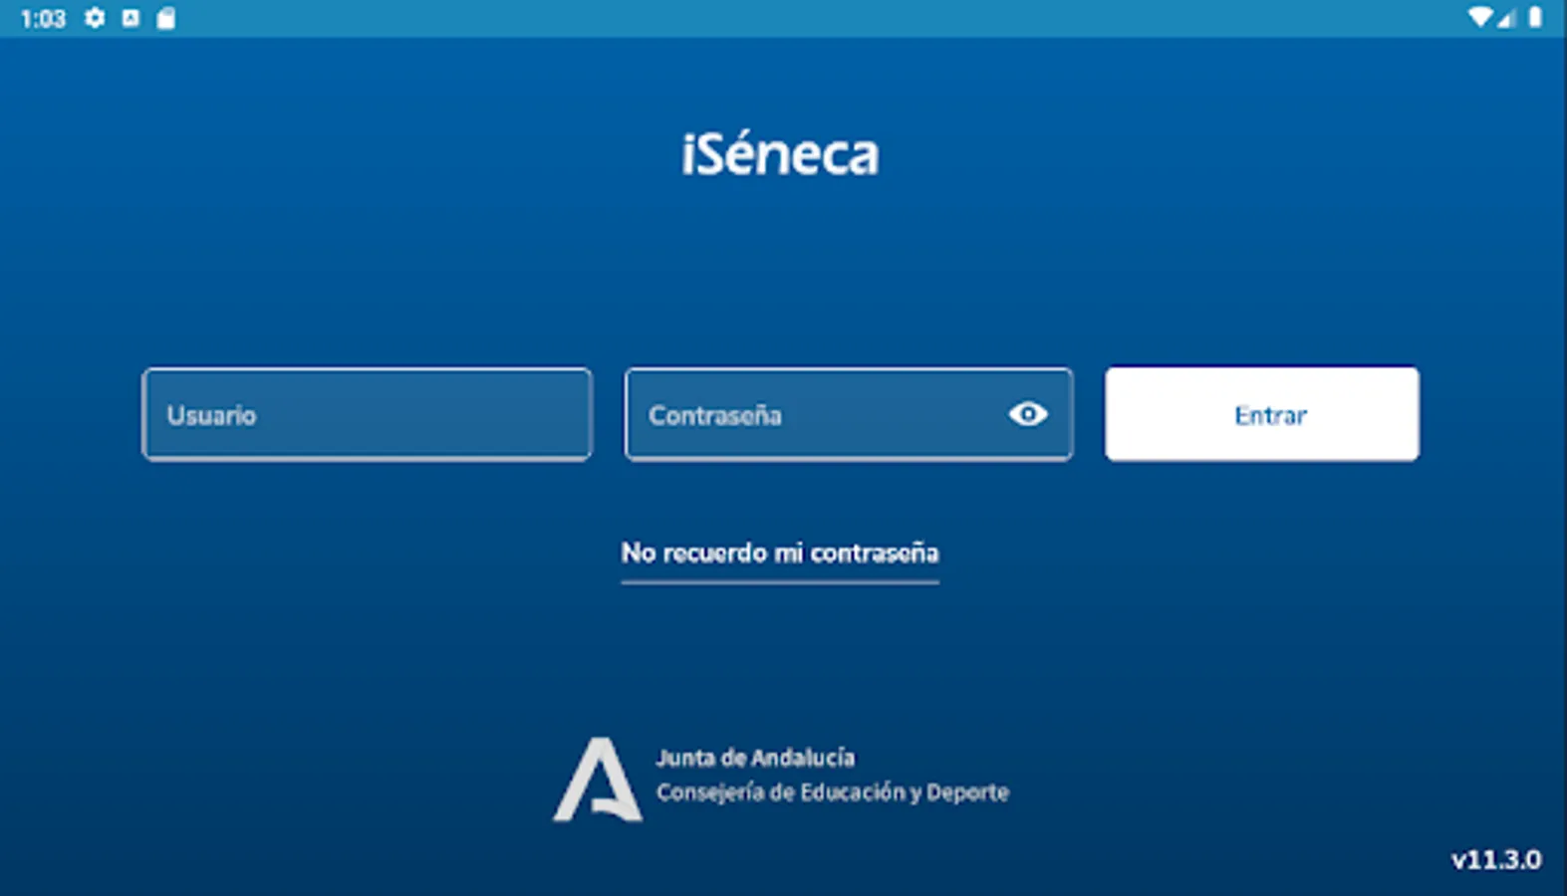1567x896 pixels.
Task: Toggle password visibility eye icon
Action: click(1028, 414)
